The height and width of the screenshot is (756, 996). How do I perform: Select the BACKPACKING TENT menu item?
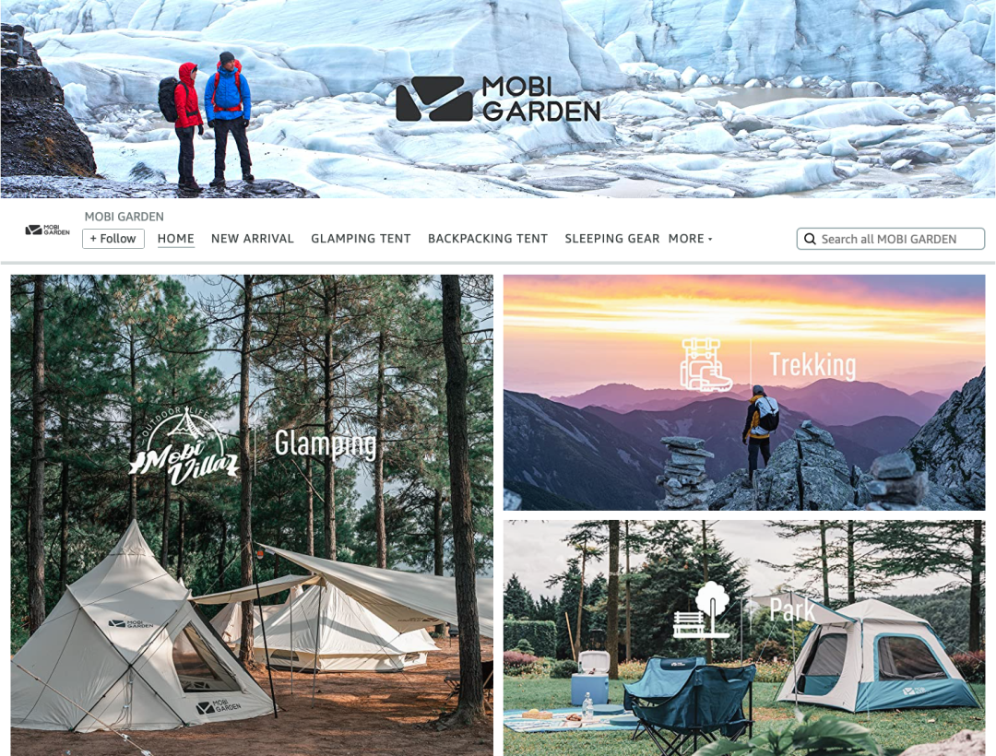point(488,239)
